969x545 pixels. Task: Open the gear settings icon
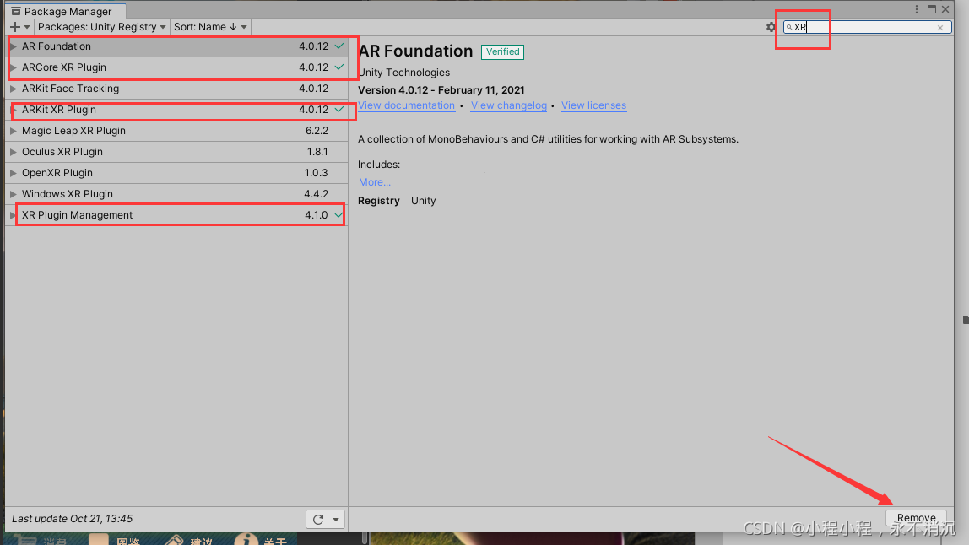tap(771, 27)
